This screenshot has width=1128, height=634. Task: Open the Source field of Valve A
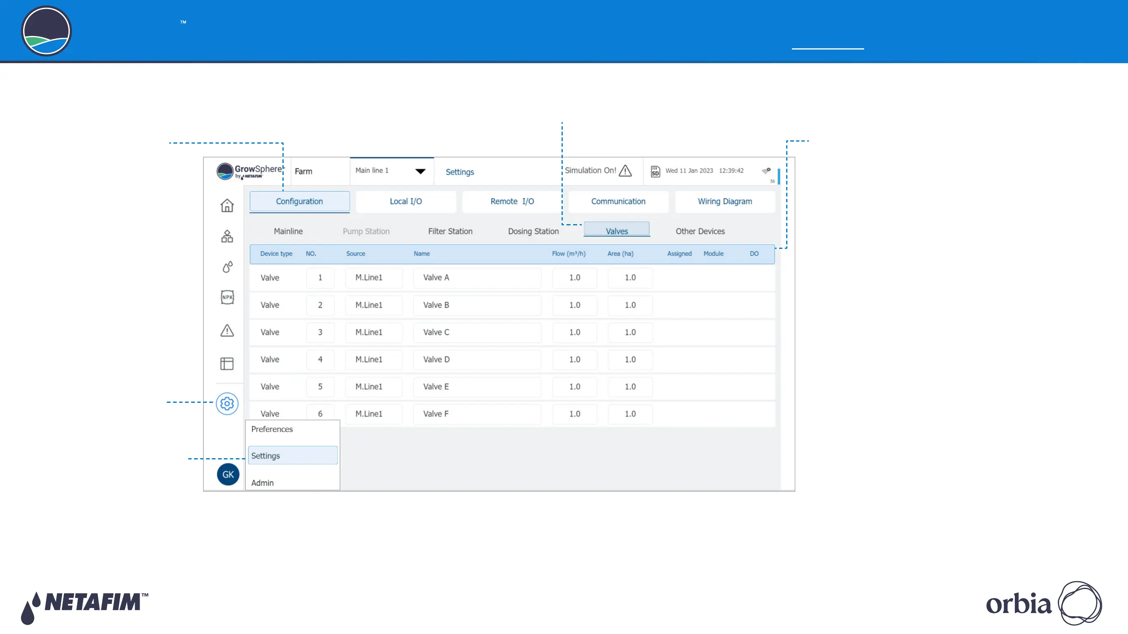coord(374,278)
